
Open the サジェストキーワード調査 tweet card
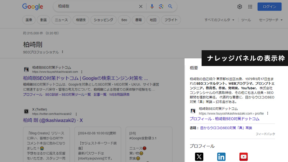[x=98, y=145]
